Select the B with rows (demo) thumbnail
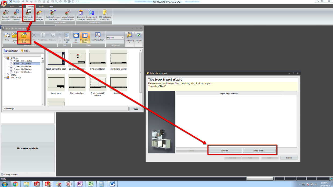Screen dimensions: 333x187 (118, 59)
